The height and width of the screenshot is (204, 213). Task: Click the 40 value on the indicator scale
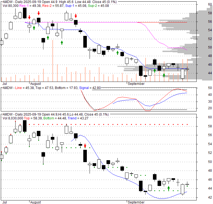210,95
